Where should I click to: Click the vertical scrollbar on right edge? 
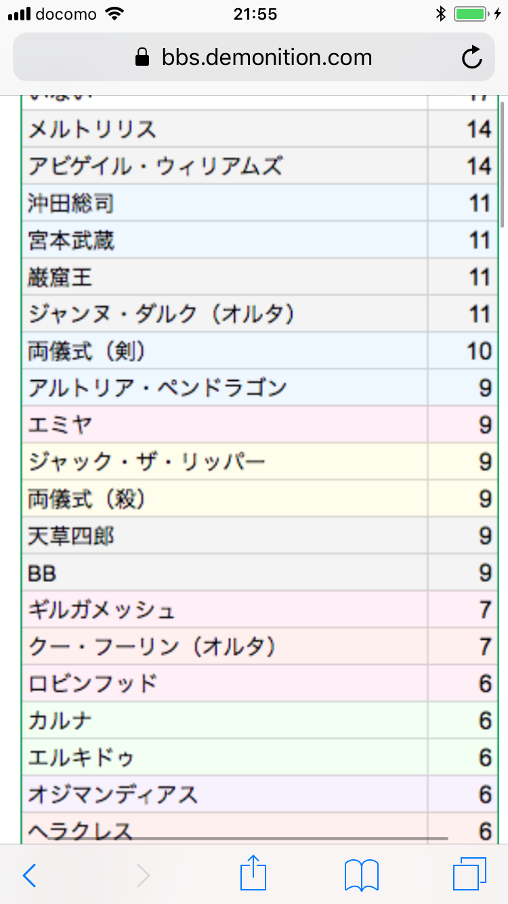(x=502, y=163)
